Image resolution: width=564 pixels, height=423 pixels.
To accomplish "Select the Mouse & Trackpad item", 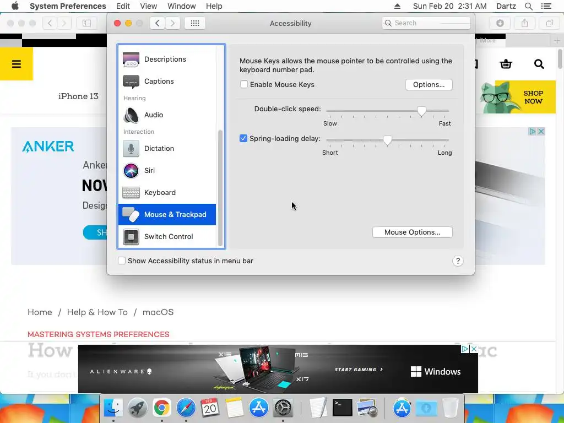I will (167, 214).
